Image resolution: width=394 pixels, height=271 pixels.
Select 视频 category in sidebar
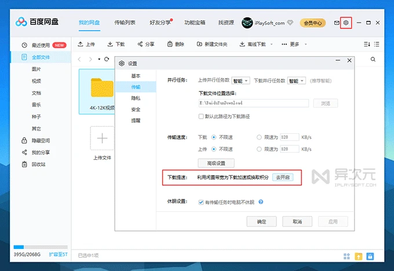(x=36, y=81)
